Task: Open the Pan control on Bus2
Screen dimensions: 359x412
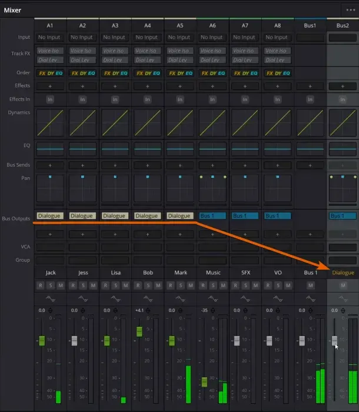Action: click(343, 188)
